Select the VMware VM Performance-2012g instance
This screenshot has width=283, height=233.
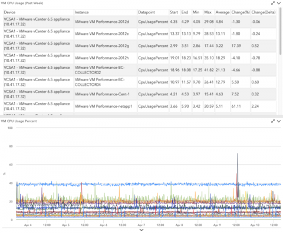(102, 46)
